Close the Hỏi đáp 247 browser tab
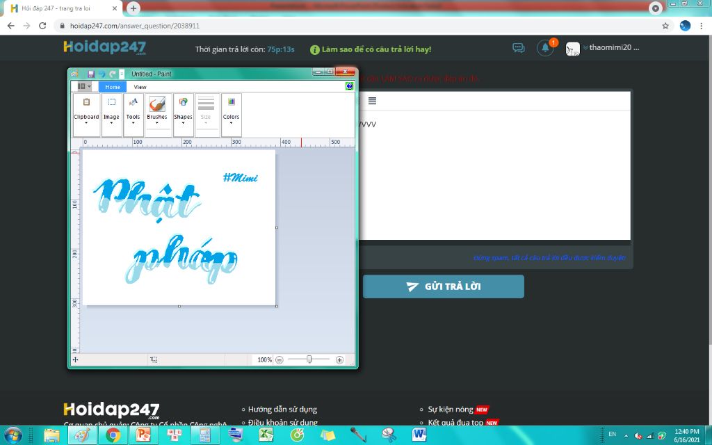This screenshot has width=712, height=445. click(115, 8)
